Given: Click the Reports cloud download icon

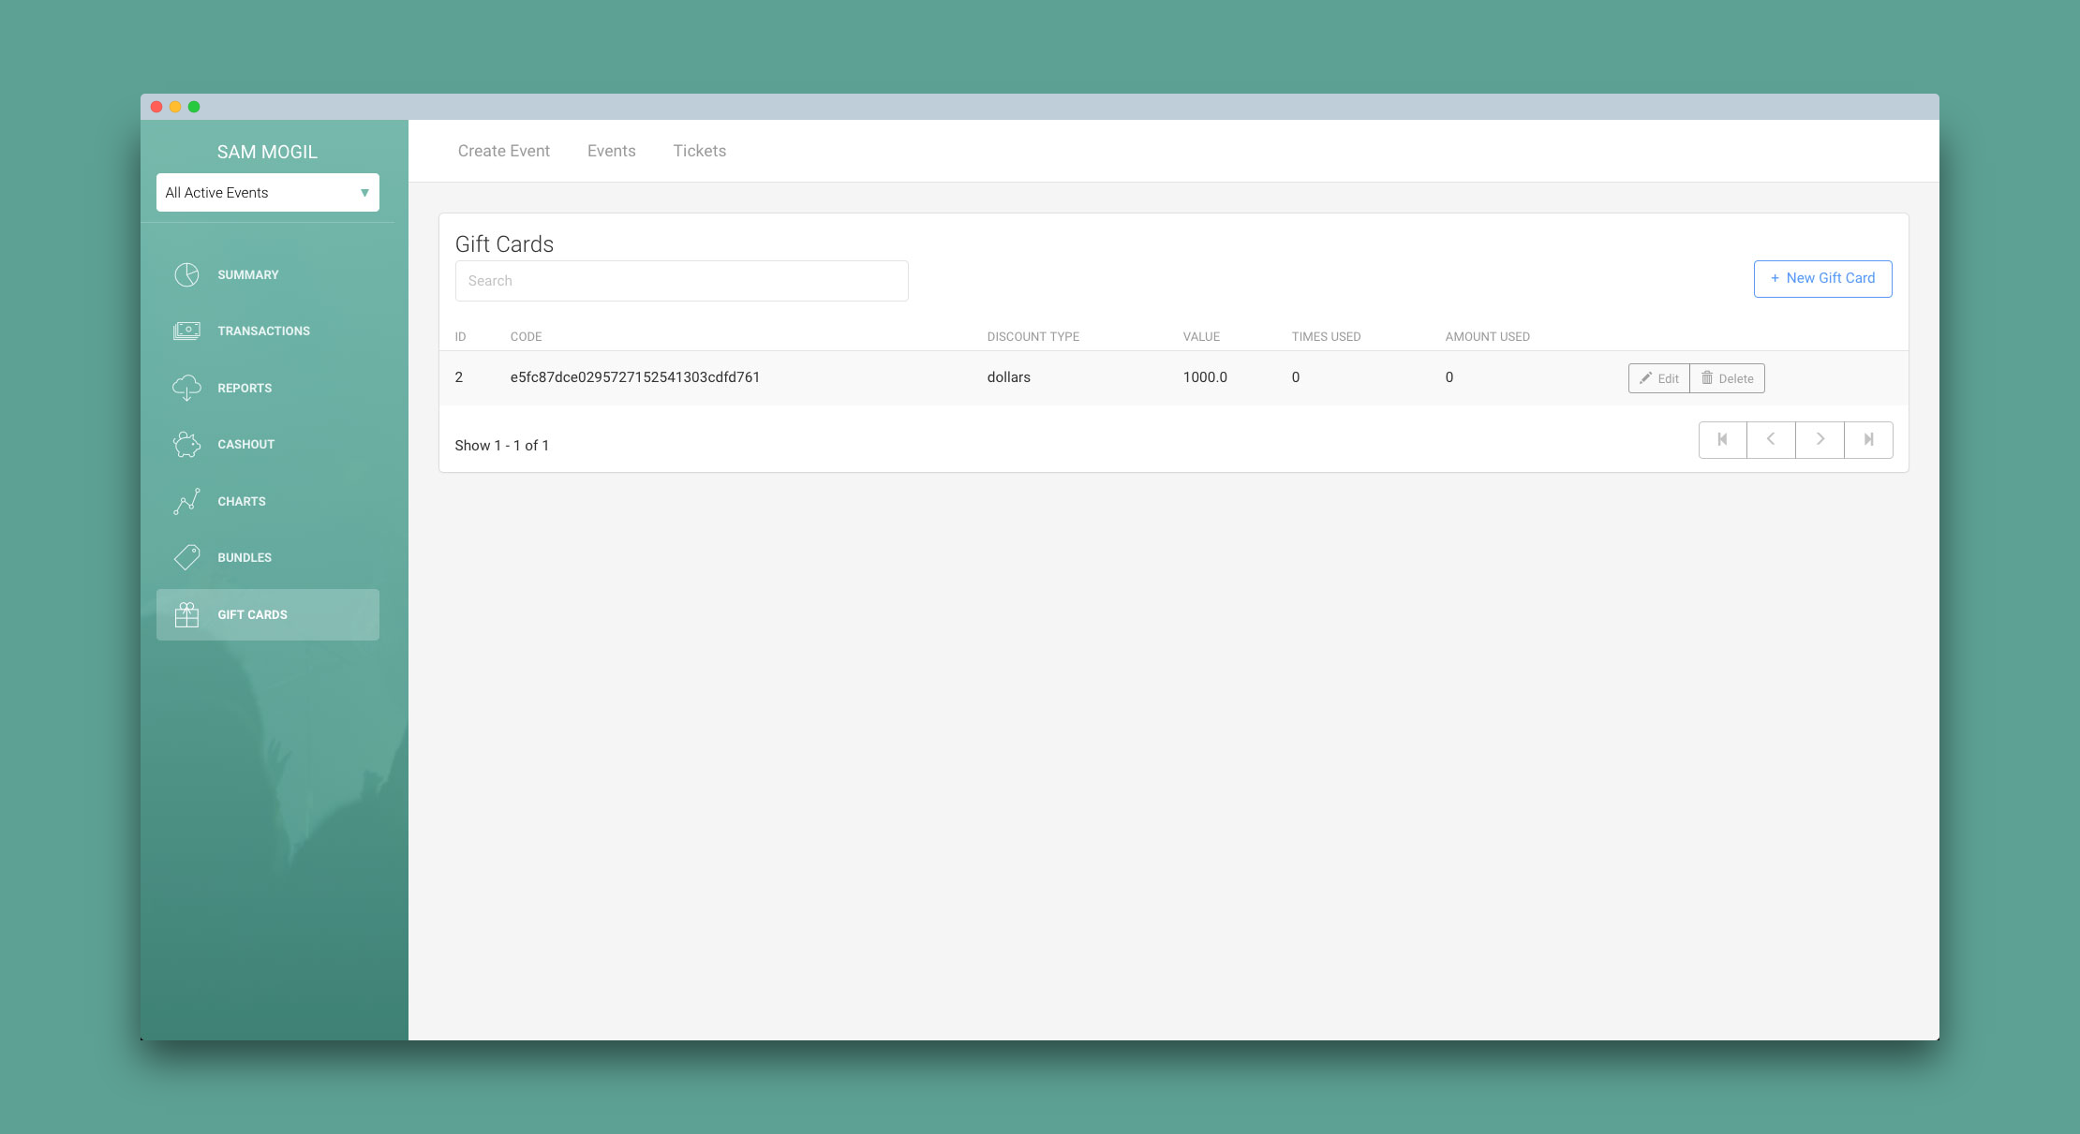Looking at the screenshot, I should 186,388.
